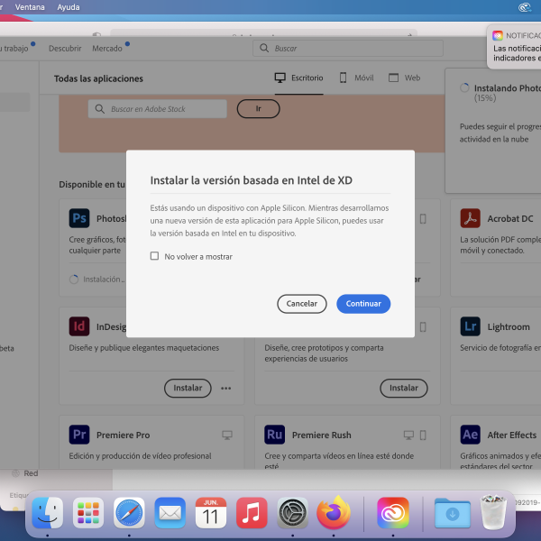Click "After Effects" app title
Viewport: 541px width, 541px height.
tap(511, 436)
